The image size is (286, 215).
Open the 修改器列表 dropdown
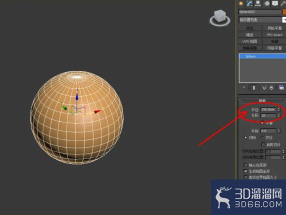pyautogui.click(x=262, y=19)
